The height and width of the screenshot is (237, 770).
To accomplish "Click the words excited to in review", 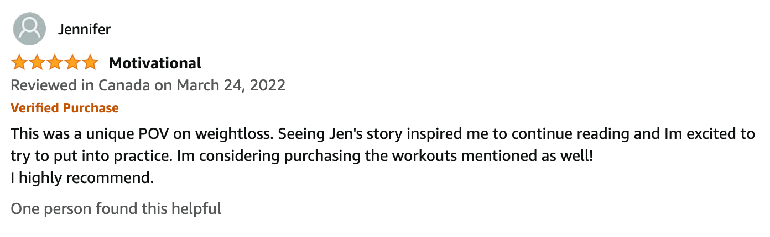I will click(x=718, y=134).
